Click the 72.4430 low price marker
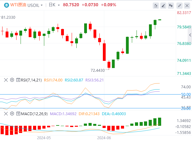The image size is (192, 142). (98, 71)
